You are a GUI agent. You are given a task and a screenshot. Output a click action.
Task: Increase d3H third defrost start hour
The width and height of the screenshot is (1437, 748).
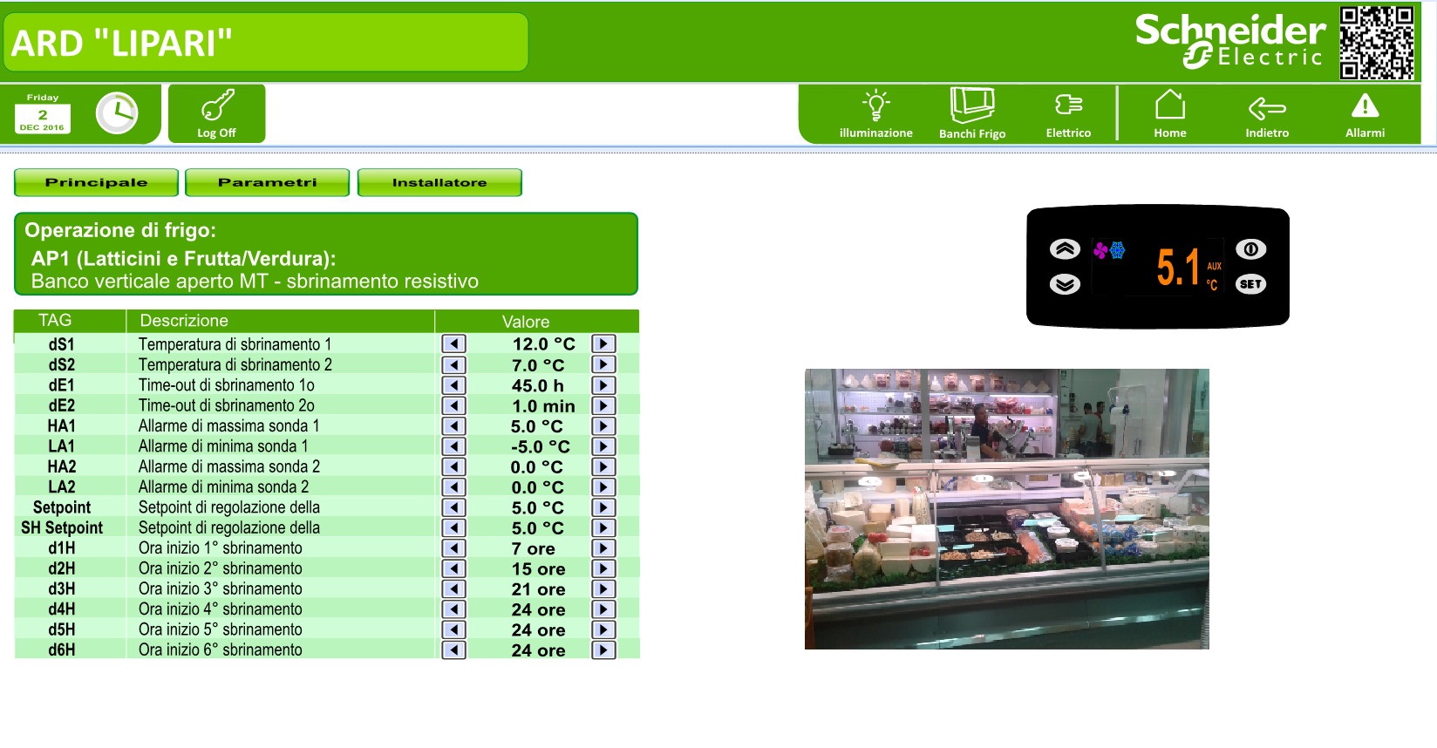pyautogui.click(x=603, y=589)
